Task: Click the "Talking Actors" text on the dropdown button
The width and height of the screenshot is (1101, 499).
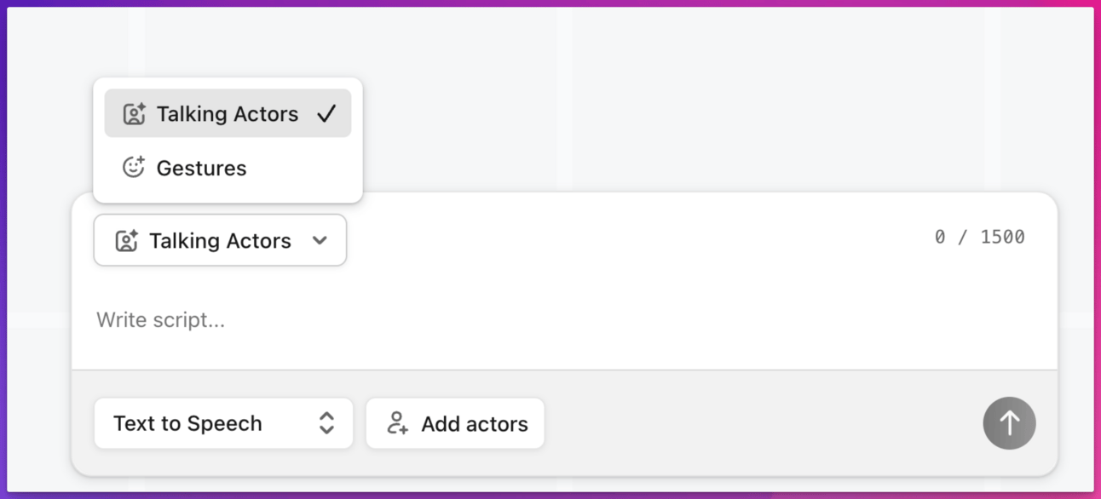Action: point(220,241)
